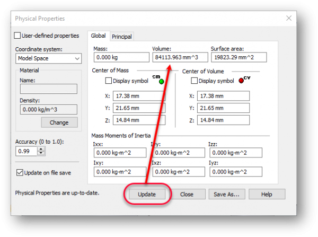Click the 'Center of Mass' section label
The height and width of the screenshot is (237, 318).
[110, 71]
